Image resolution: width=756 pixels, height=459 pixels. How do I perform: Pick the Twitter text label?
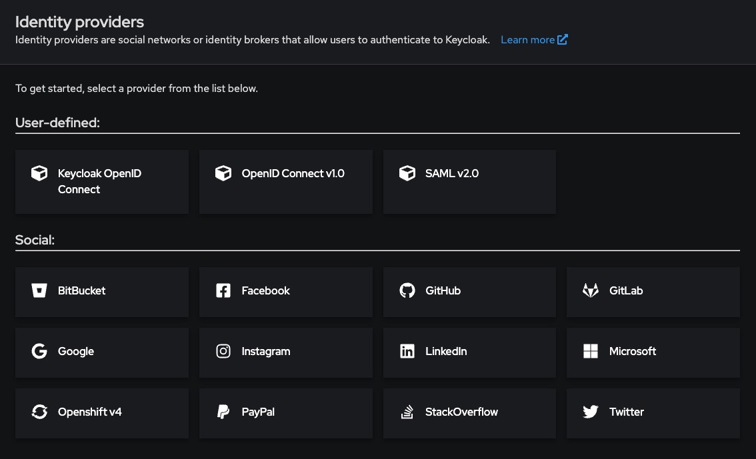(x=627, y=412)
